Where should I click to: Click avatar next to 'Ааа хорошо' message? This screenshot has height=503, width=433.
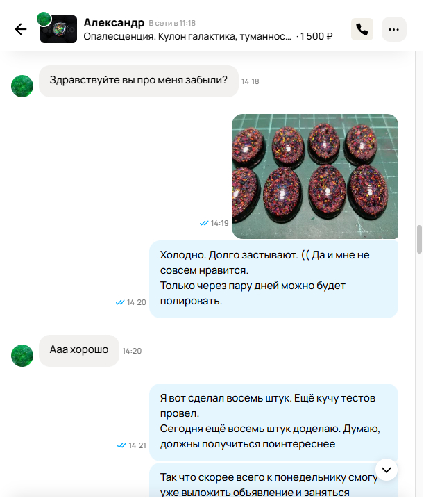[22, 356]
